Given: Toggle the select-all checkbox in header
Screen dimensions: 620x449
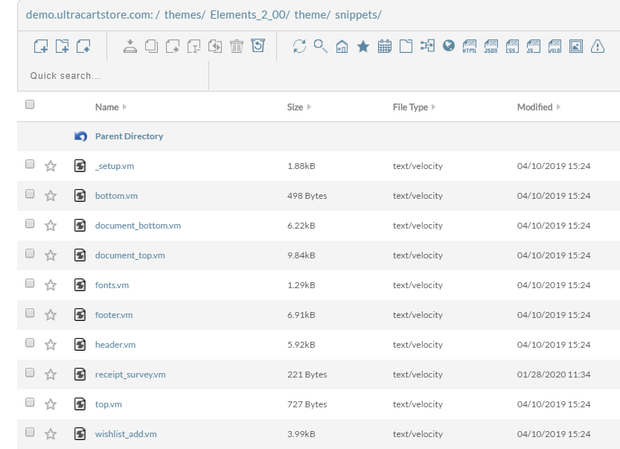Looking at the screenshot, I should click(x=30, y=104).
